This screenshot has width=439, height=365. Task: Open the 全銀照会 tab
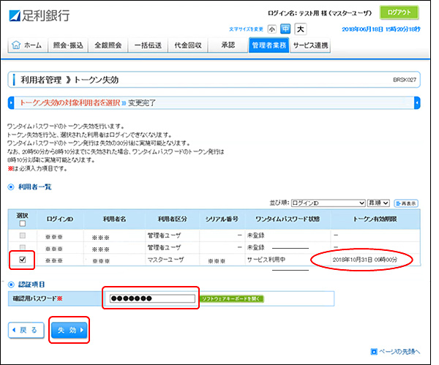pyautogui.click(x=109, y=46)
